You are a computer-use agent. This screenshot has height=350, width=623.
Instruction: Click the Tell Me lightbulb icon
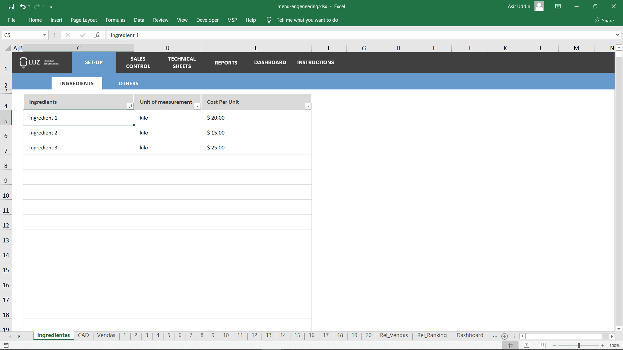(x=269, y=20)
